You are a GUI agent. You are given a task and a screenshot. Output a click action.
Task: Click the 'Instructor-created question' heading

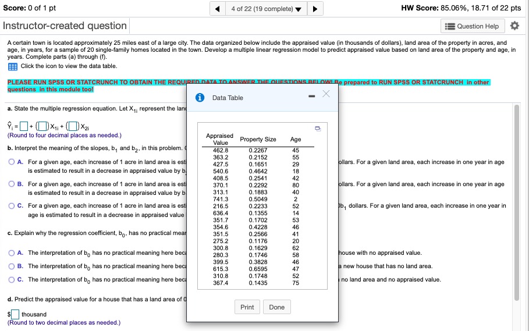[65, 26]
